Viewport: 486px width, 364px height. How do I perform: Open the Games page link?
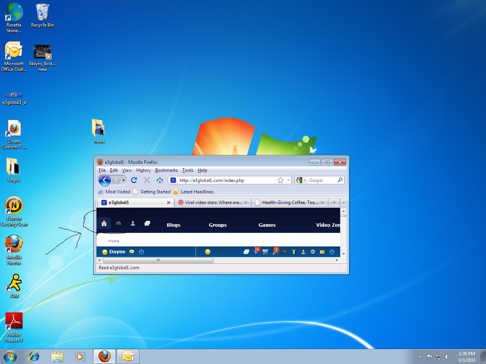point(267,225)
